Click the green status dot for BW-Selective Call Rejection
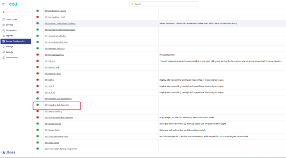The height and width of the screenshot is (158, 286). pyautogui.click(x=37, y=105)
